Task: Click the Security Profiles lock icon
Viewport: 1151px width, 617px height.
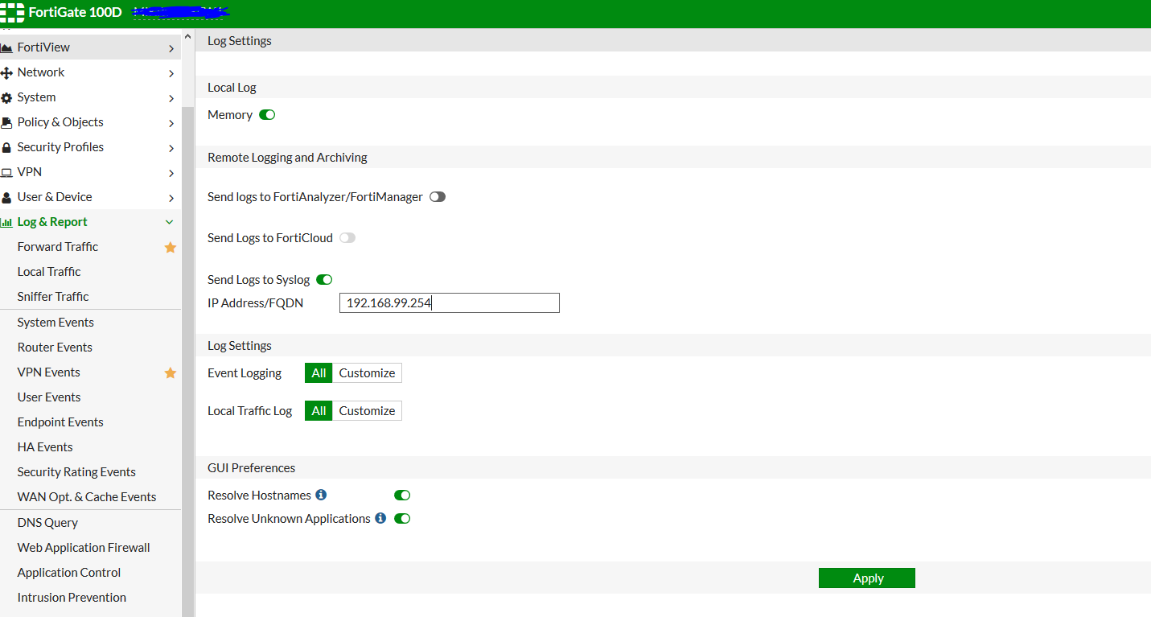Action: coord(6,148)
